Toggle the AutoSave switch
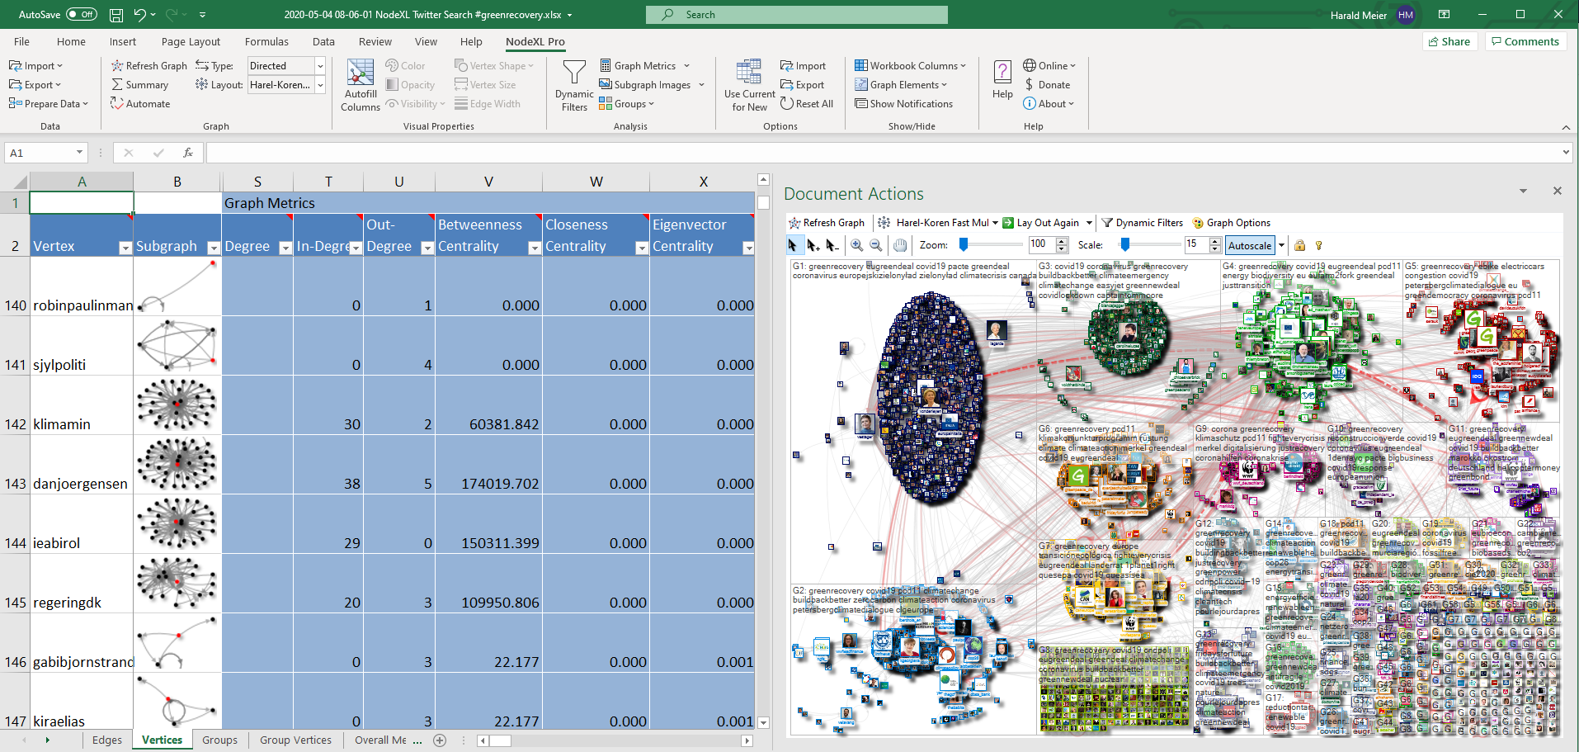The width and height of the screenshot is (1579, 752). [x=81, y=15]
